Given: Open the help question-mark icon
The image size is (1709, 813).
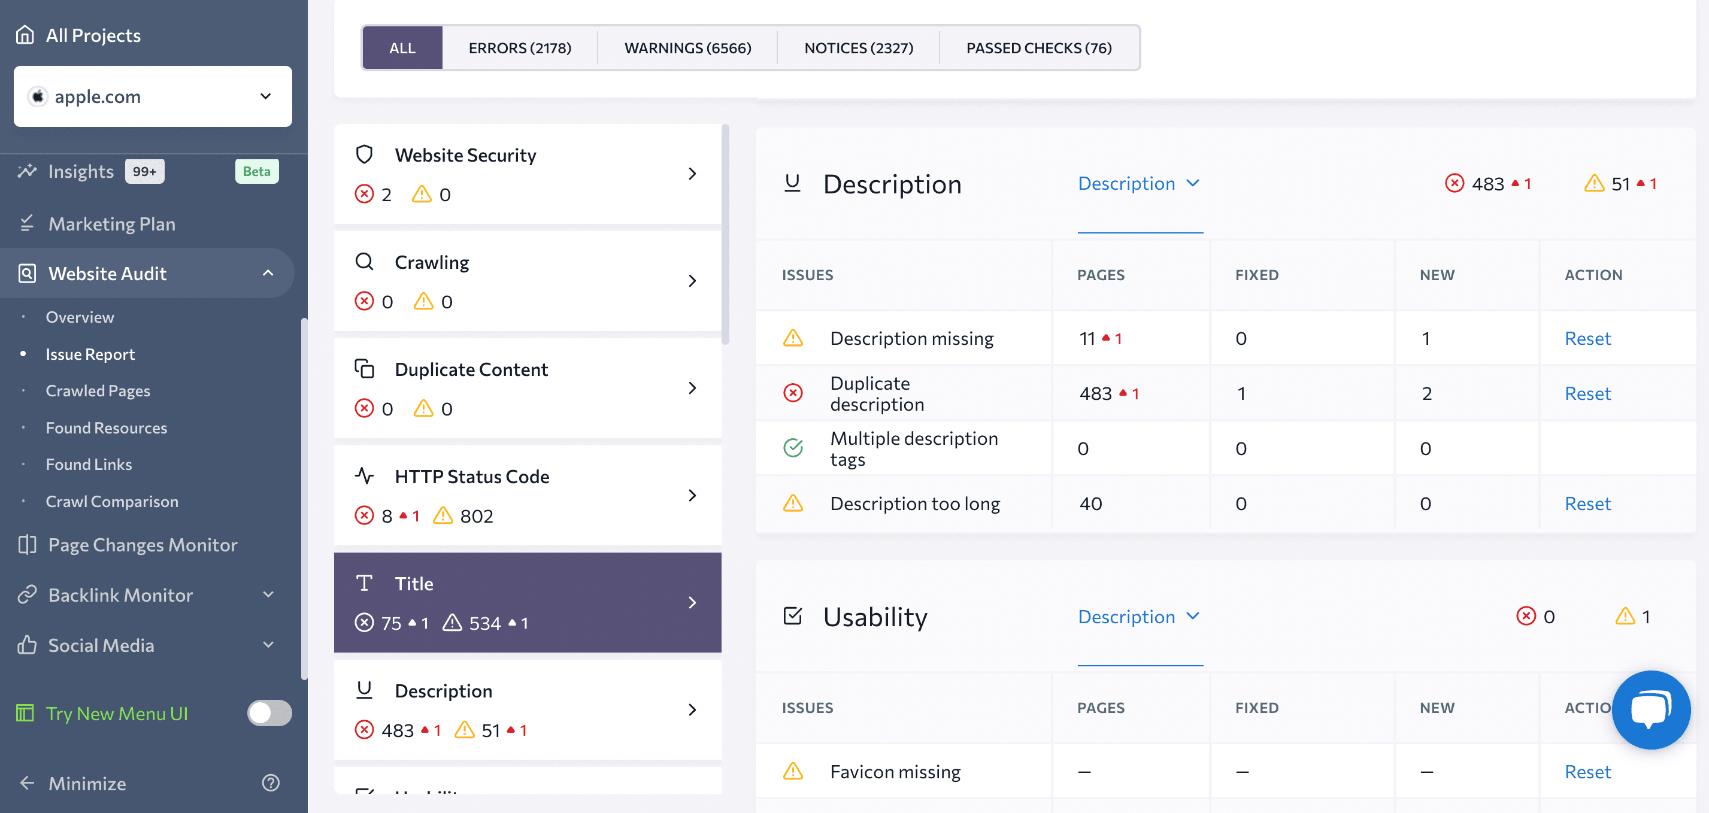Looking at the screenshot, I should 271,782.
